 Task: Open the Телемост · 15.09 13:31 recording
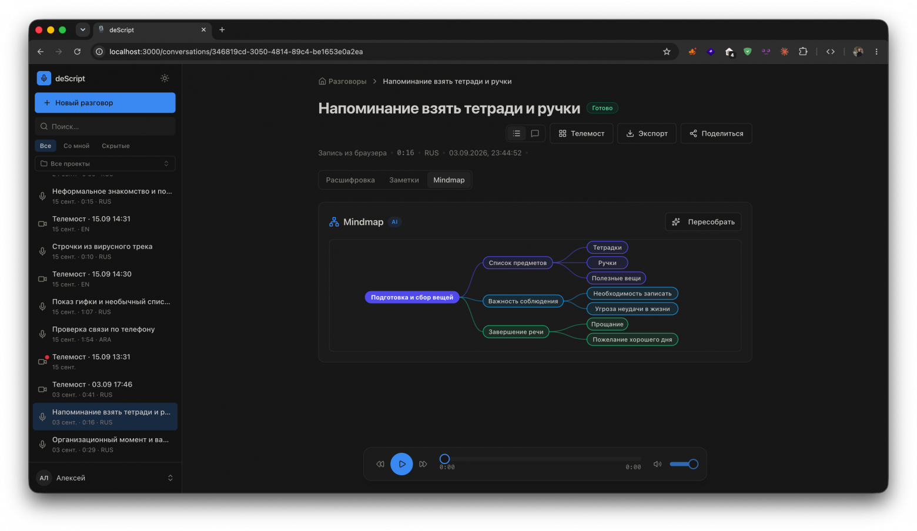[105, 361]
